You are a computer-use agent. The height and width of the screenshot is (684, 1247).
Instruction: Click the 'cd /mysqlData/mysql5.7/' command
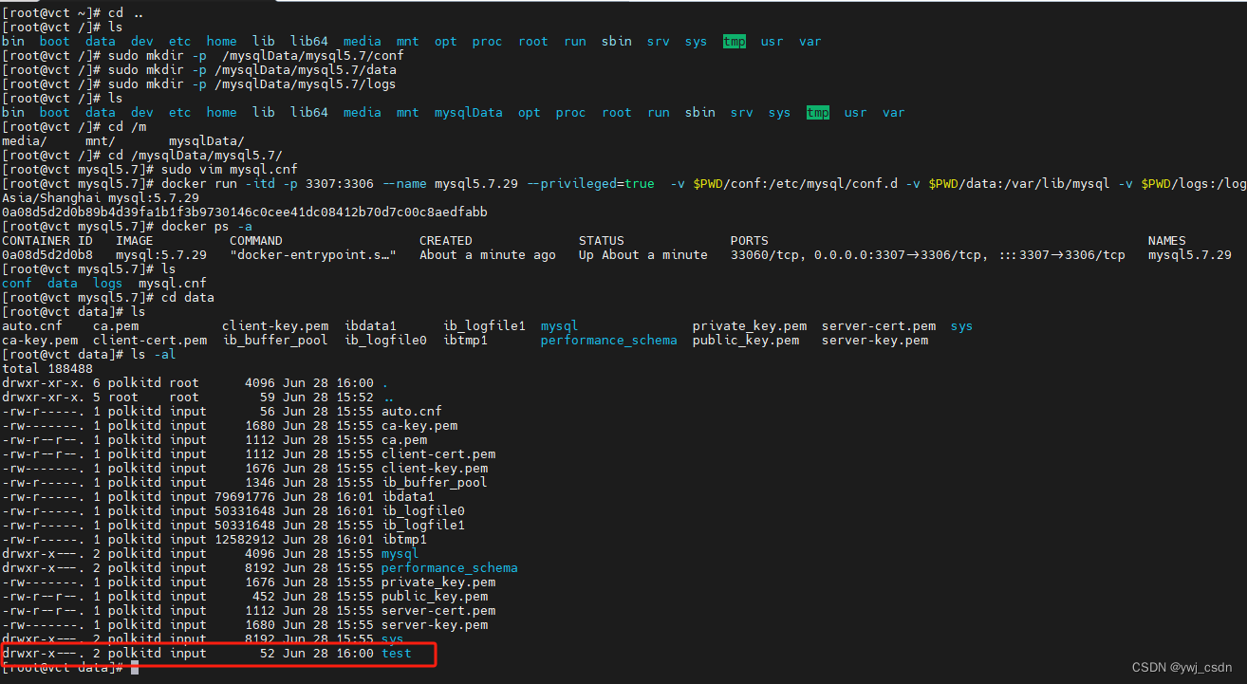click(x=195, y=156)
